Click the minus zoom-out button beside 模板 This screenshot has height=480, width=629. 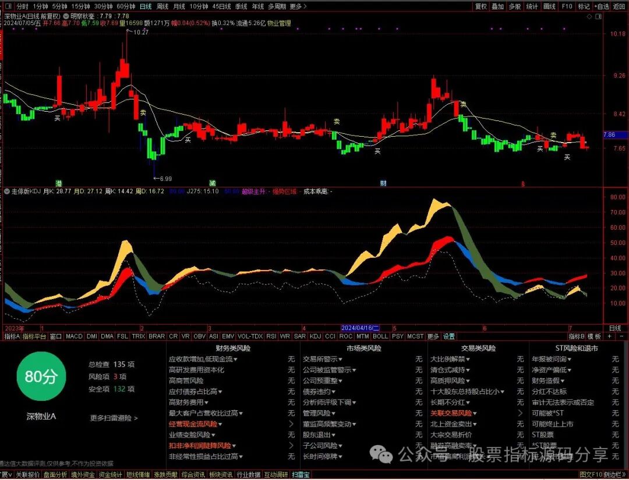(x=621, y=336)
